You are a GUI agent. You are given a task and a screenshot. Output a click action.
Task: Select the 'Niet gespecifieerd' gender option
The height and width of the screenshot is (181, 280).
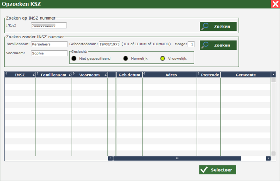[74, 59]
